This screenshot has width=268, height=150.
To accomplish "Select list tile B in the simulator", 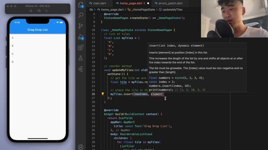I will click(38, 46).
